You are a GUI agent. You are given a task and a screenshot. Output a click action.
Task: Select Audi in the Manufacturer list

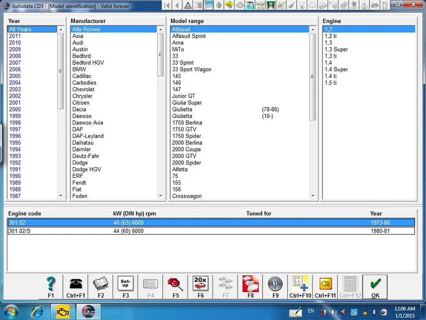pos(78,43)
